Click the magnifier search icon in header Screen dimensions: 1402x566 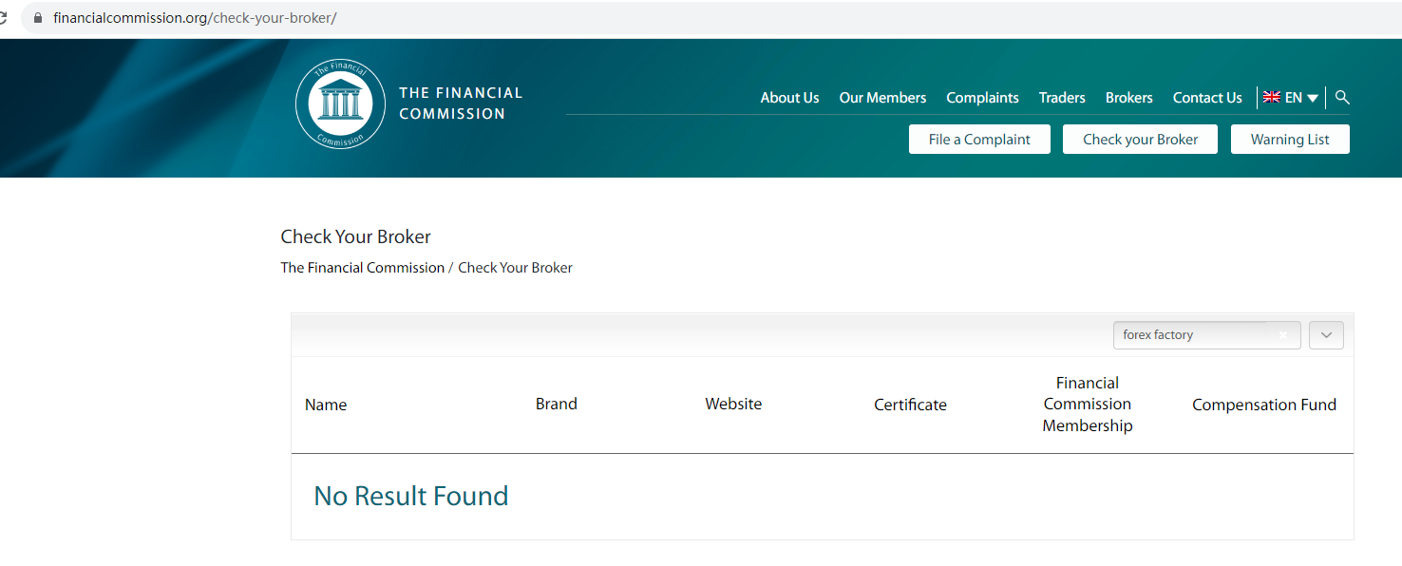coord(1342,98)
